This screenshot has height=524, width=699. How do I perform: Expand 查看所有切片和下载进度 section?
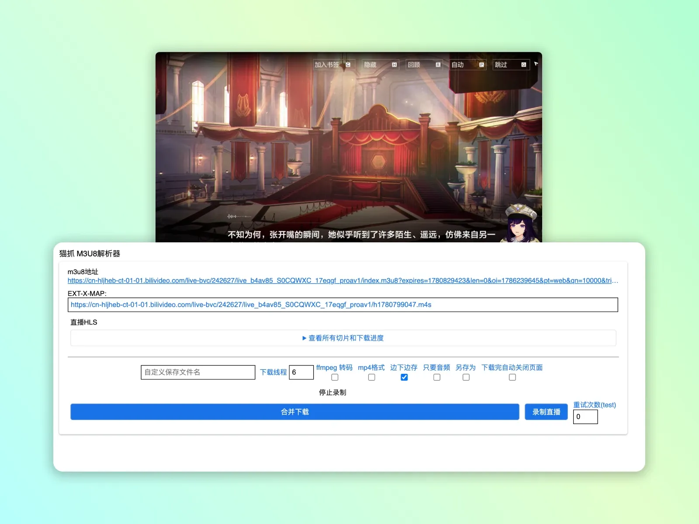[343, 338]
